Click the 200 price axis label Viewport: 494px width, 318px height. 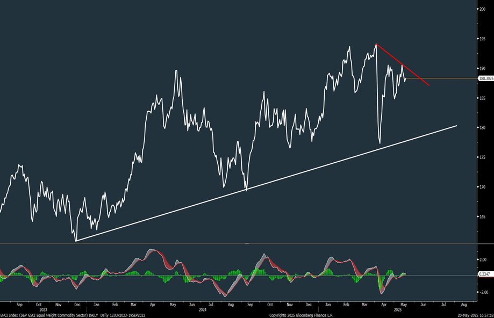pyautogui.click(x=482, y=9)
